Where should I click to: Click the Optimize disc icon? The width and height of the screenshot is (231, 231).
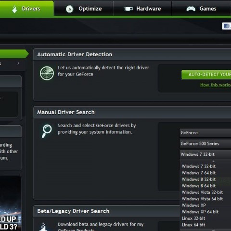(70, 9)
